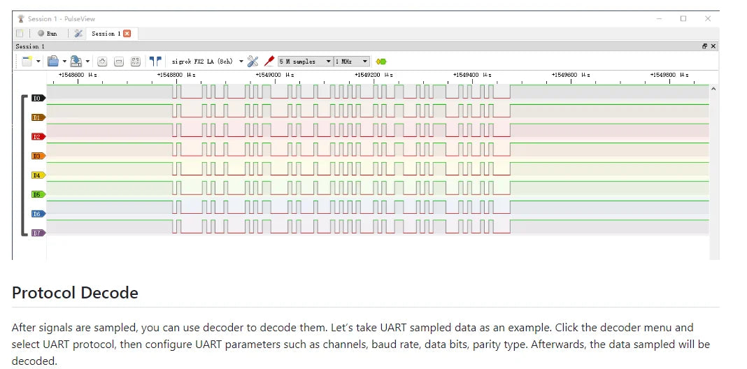Viewport: 747px width, 369px height.
Task: Click the D1 channel label
Action: pyautogui.click(x=38, y=117)
